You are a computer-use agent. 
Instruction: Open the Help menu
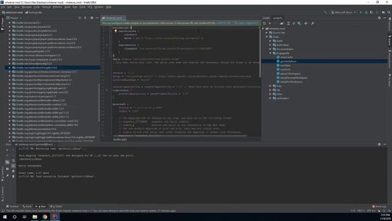pyautogui.click(x=108, y=7)
